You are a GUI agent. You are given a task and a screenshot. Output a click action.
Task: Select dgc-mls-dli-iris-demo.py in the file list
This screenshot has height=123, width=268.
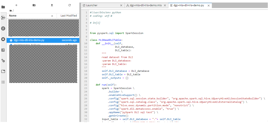pos(29,40)
